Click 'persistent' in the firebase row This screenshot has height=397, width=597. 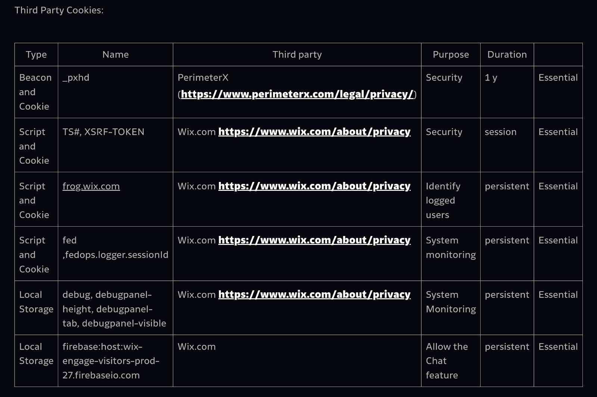(x=507, y=346)
